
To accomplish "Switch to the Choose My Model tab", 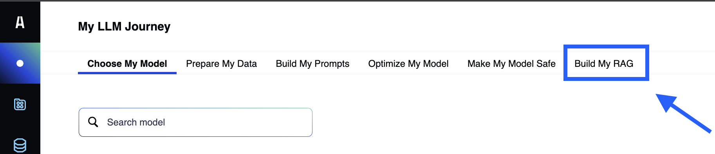I will point(127,64).
